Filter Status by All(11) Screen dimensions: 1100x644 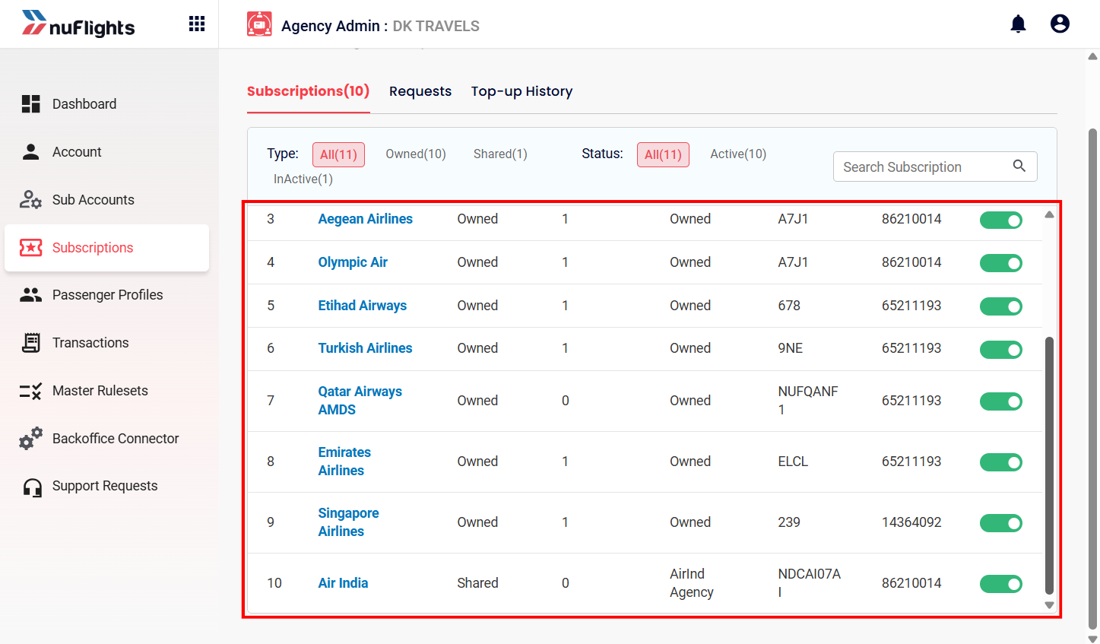663,154
